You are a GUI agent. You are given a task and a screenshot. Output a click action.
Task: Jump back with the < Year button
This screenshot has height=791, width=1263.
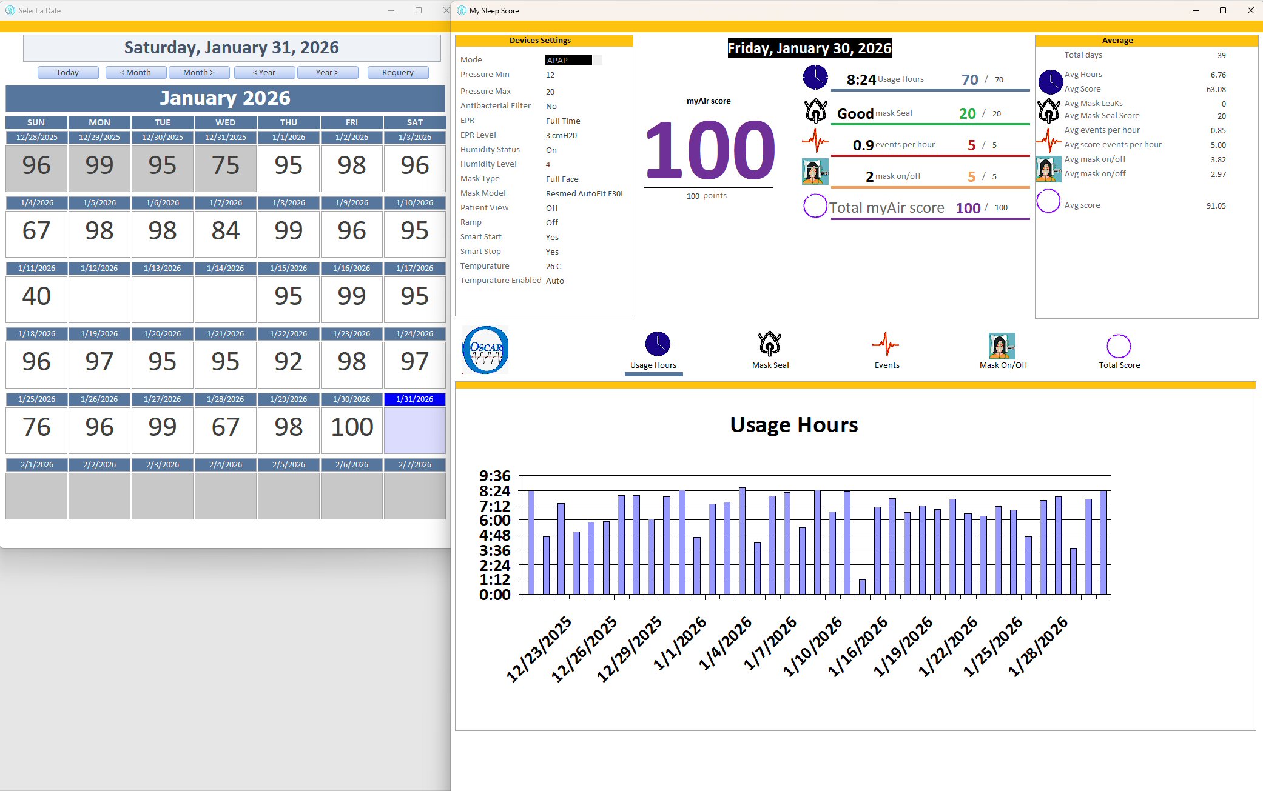coord(264,72)
